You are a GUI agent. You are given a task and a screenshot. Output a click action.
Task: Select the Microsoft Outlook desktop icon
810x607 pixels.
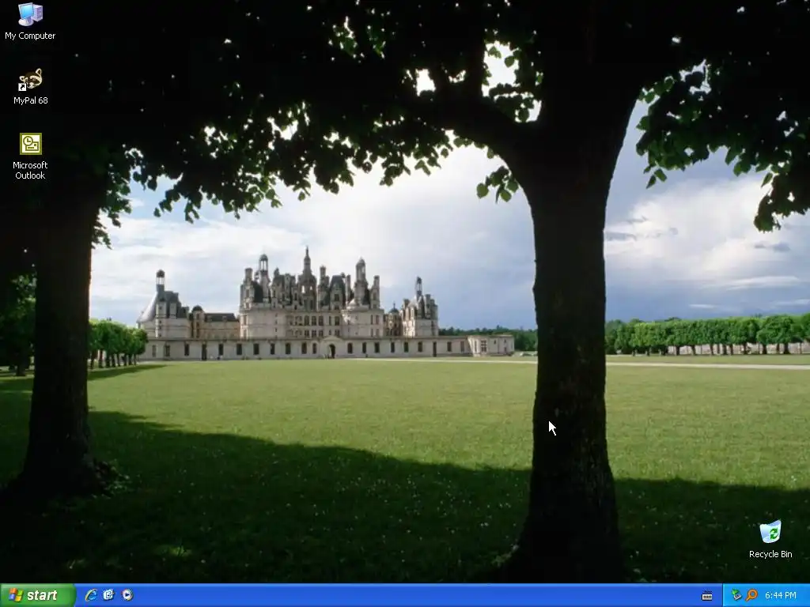pos(30,156)
